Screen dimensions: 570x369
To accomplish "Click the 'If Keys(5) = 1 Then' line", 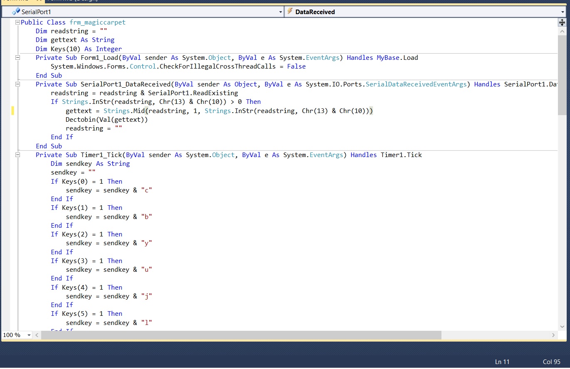I will click(x=87, y=314).
